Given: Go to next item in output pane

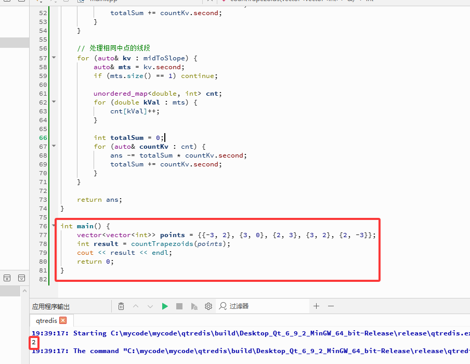Looking at the screenshot, I should tap(150, 306).
